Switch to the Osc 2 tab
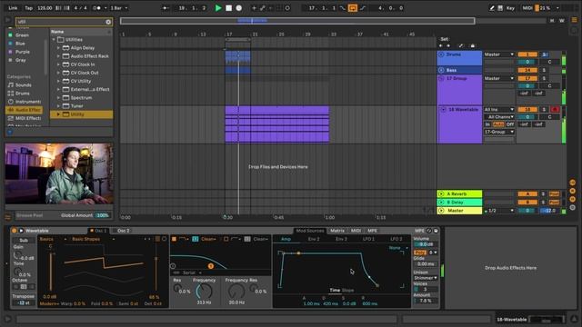 pyautogui.click(x=124, y=231)
